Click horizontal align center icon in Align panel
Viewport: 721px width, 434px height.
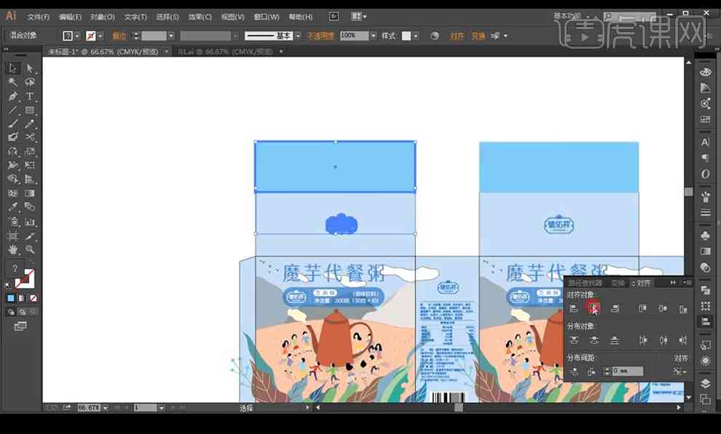(x=594, y=309)
